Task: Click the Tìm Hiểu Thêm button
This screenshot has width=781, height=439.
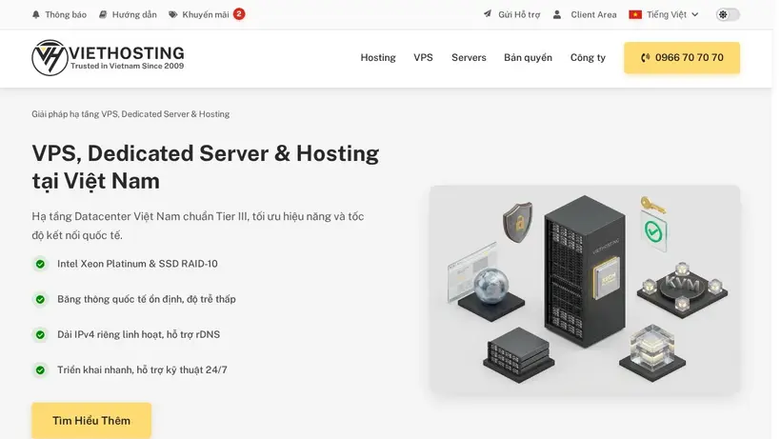Action: [x=91, y=421]
